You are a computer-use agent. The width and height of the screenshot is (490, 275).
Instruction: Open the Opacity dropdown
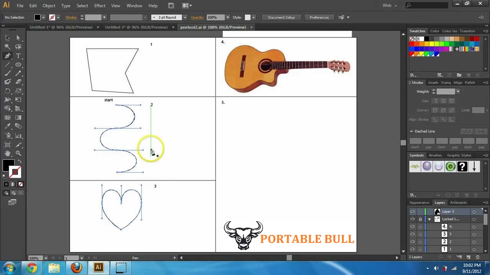(227, 17)
